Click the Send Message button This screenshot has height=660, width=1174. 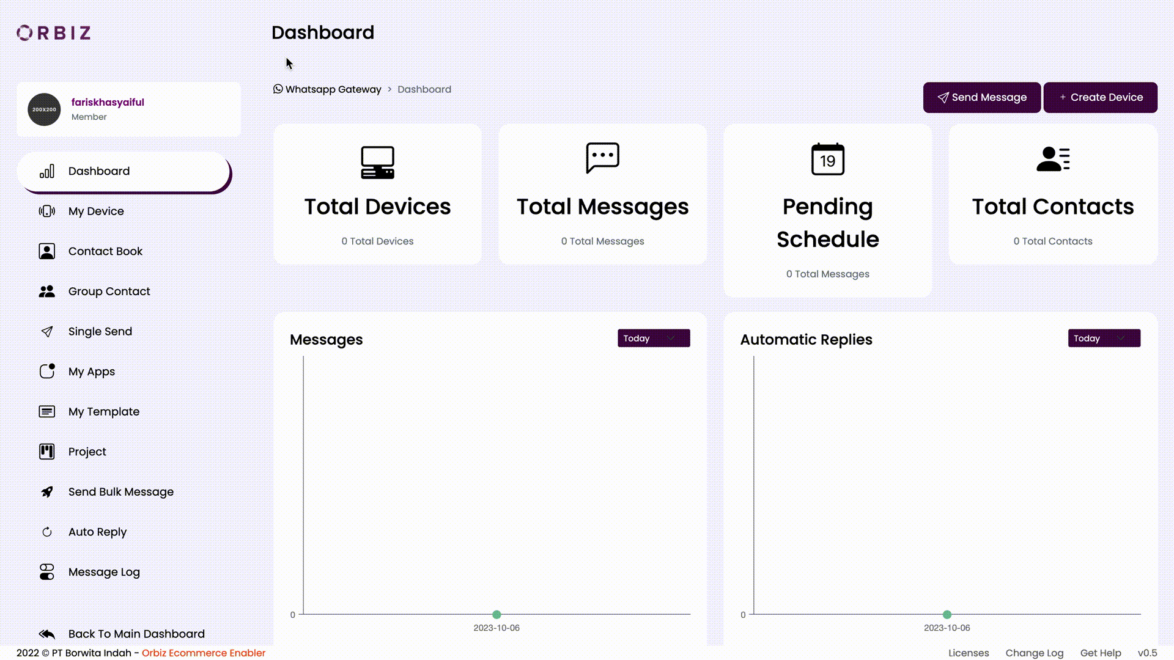pyautogui.click(x=981, y=97)
